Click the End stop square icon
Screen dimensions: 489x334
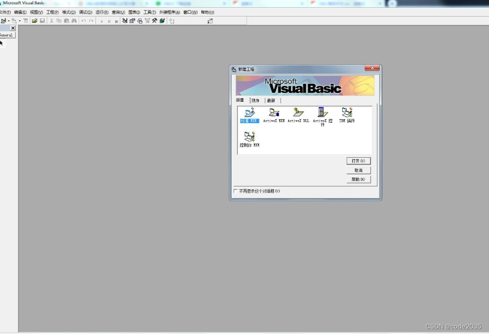[x=117, y=21]
